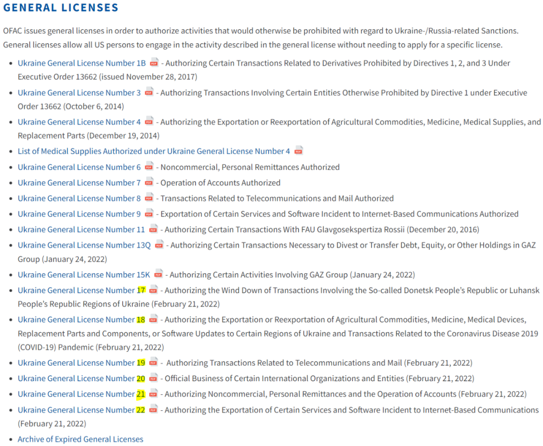
Task: Open PDF icon for General License Number 17
Action: (153, 290)
